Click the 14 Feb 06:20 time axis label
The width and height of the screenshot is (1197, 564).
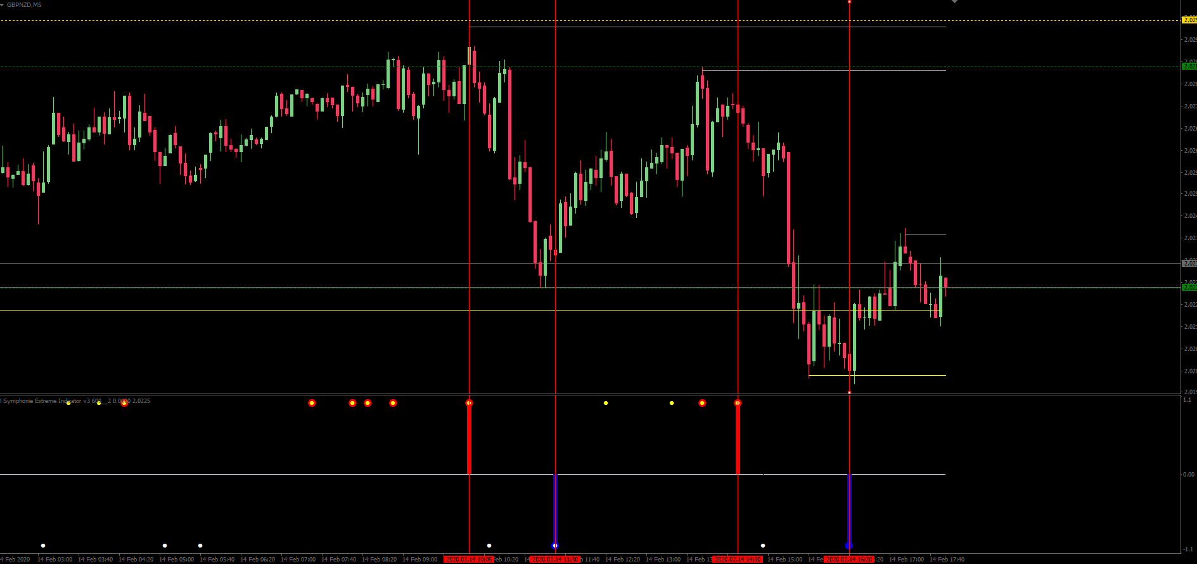click(x=257, y=560)
